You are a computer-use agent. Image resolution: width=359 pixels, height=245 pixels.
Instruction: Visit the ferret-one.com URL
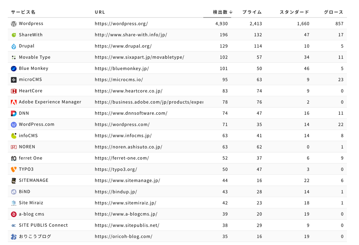[122, 158]
